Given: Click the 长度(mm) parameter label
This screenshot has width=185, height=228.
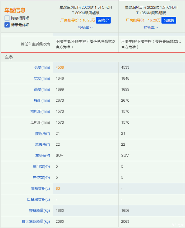Looking at the screenshot, I should [42, 68].
